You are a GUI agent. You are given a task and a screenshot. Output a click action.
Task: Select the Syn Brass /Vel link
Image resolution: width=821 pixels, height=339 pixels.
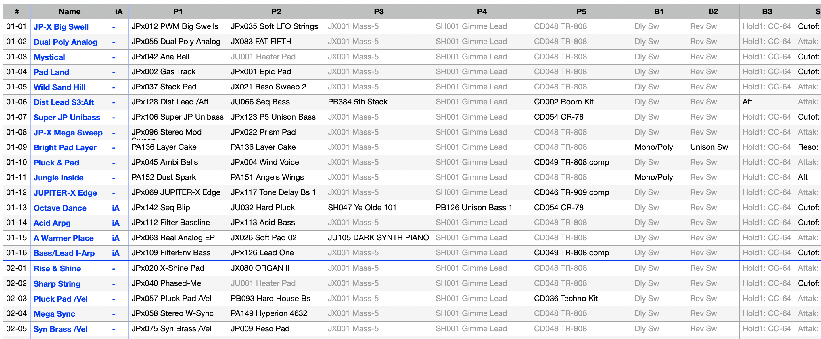point(60,329)
